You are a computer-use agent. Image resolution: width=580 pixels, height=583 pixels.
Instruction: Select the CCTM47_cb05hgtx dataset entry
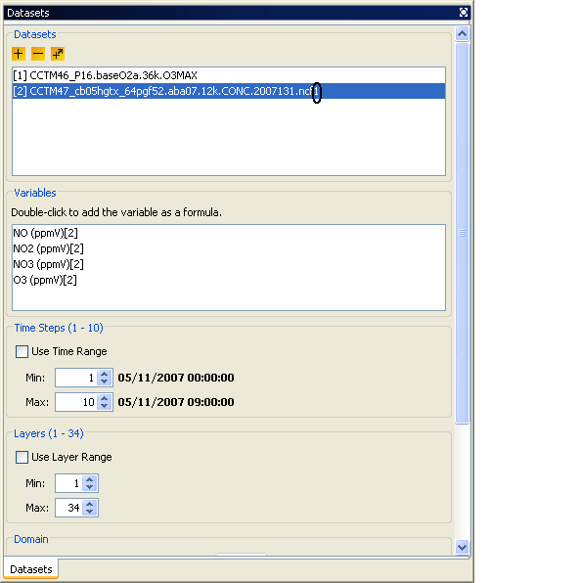(x=229, y=91)
